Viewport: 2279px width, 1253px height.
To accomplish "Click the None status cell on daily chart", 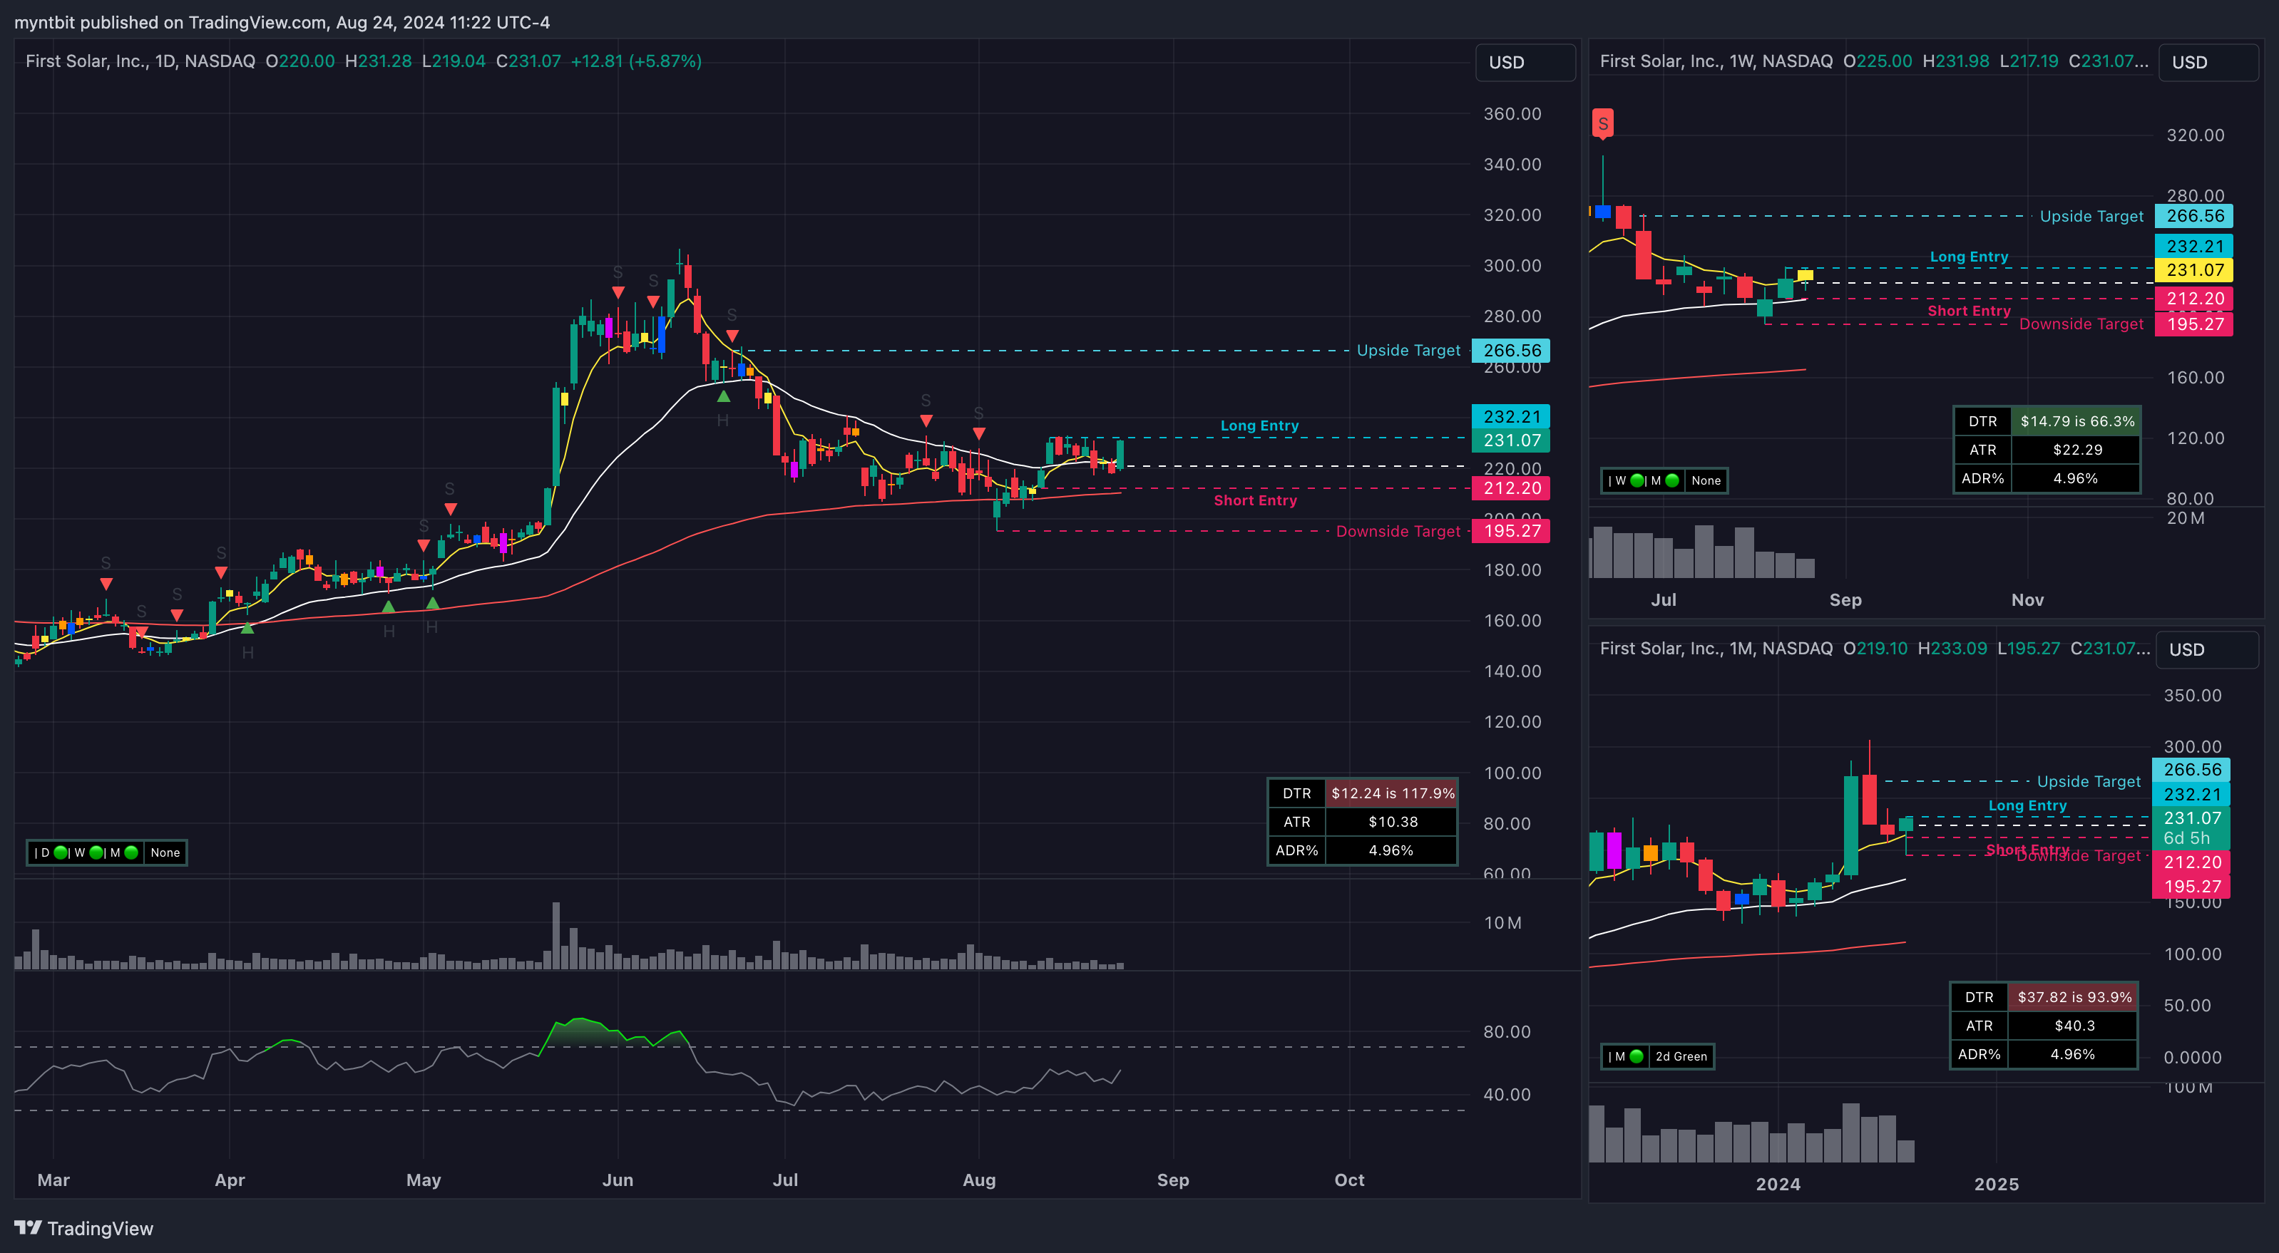I will [x=165, y=852].
